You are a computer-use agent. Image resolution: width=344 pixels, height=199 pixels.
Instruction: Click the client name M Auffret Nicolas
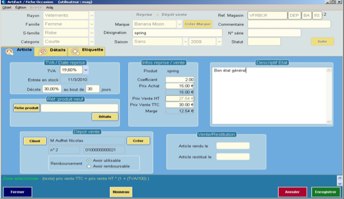click(x=86, y=141)
